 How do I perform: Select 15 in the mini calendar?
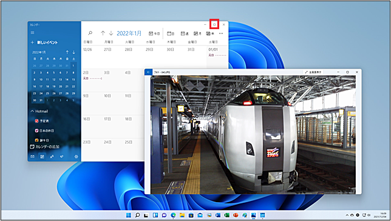click(73, 80)
